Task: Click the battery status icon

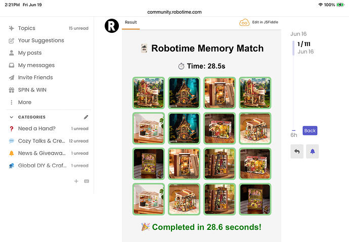Action: [340, 5]
